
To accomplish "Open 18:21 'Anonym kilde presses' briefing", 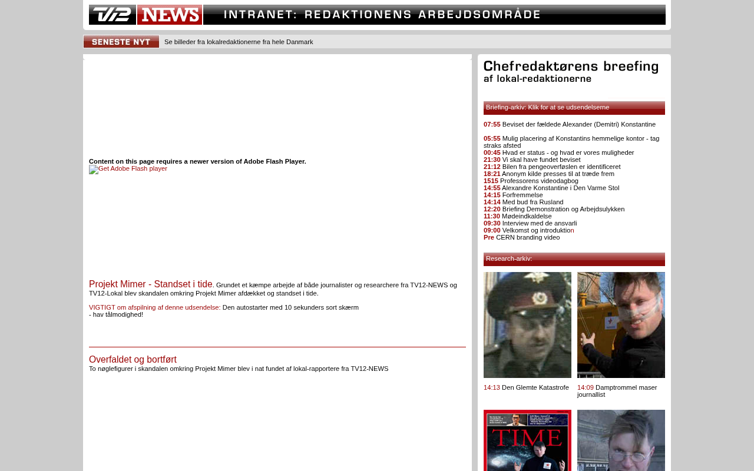I will pos(549,174).
